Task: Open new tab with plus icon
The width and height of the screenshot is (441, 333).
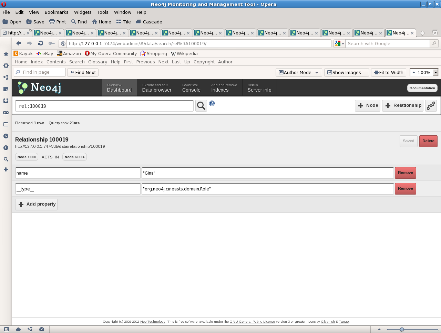Action: coord(422,33)
